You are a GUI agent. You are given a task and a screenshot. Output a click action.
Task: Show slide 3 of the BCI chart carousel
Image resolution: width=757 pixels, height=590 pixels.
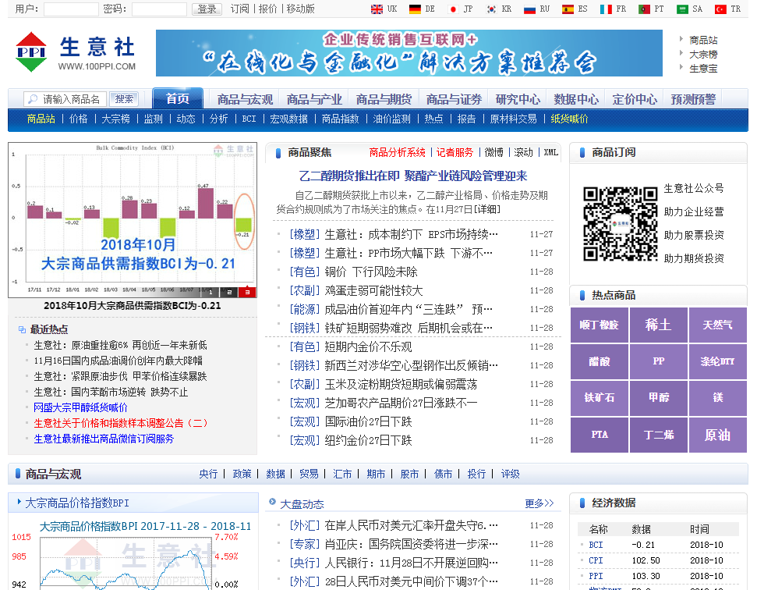[247, 292]
